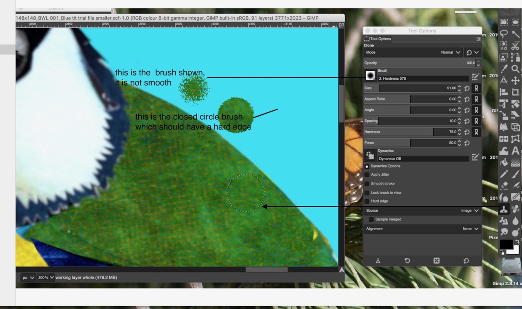Enable the Lock brush to view checkbox
The height and width of the screenshot is (309, 522).
367,193
